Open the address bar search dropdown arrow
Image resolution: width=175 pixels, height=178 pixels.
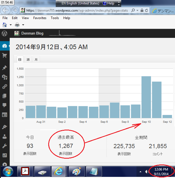137,11
